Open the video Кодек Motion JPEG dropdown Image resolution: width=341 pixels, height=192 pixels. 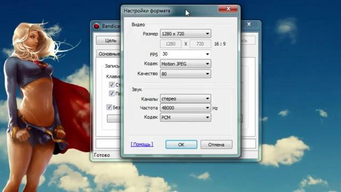185,64
